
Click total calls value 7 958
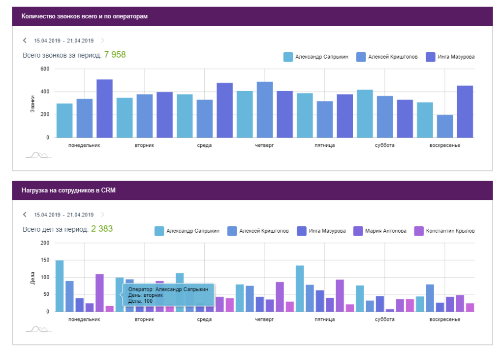tap(115, 55)
